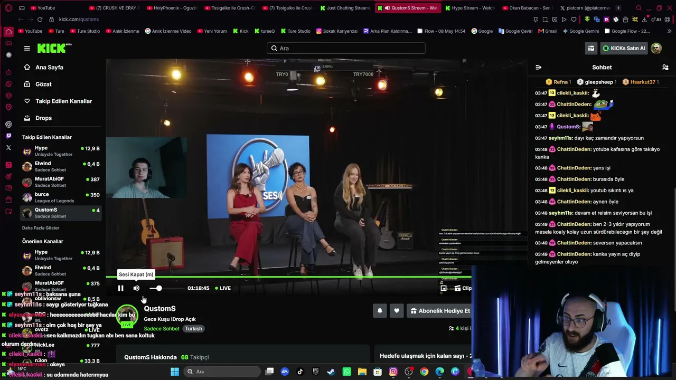Image resolution: width=676 pixels, height=380 pixels.
Task: Open File Explorer from taskbar
Action: click(362, 372)
